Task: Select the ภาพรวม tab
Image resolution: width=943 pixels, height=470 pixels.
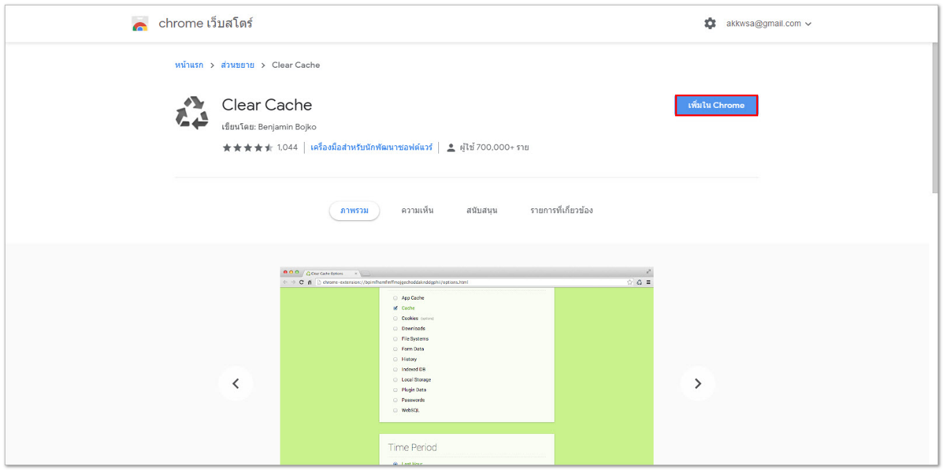Action: click(354, 210)
